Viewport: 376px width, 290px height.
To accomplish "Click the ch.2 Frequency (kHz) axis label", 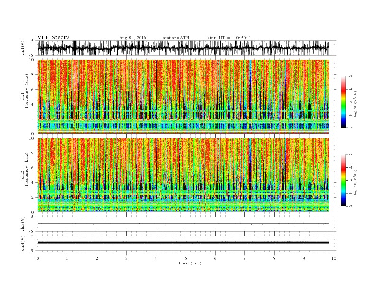I will [25, 169].
